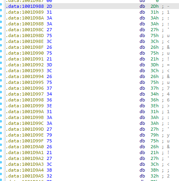The width and height of the screenshot is (179, 181).
Task: Click hex byte 32 at 1001D9A5
Action: click(49, 176)
